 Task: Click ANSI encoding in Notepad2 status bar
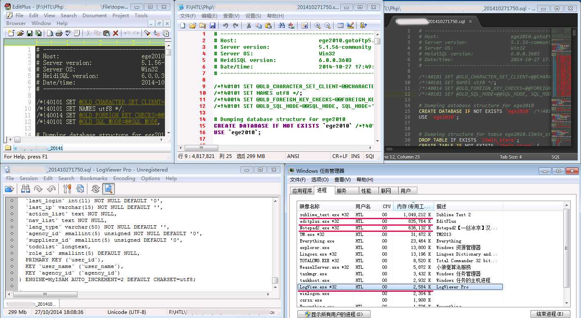point(293,156)
